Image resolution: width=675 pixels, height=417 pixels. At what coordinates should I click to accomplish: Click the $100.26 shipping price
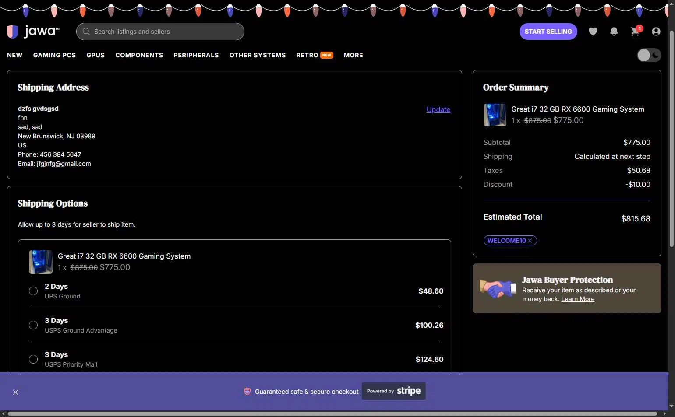pyautogui.click(x=429, y=325)
